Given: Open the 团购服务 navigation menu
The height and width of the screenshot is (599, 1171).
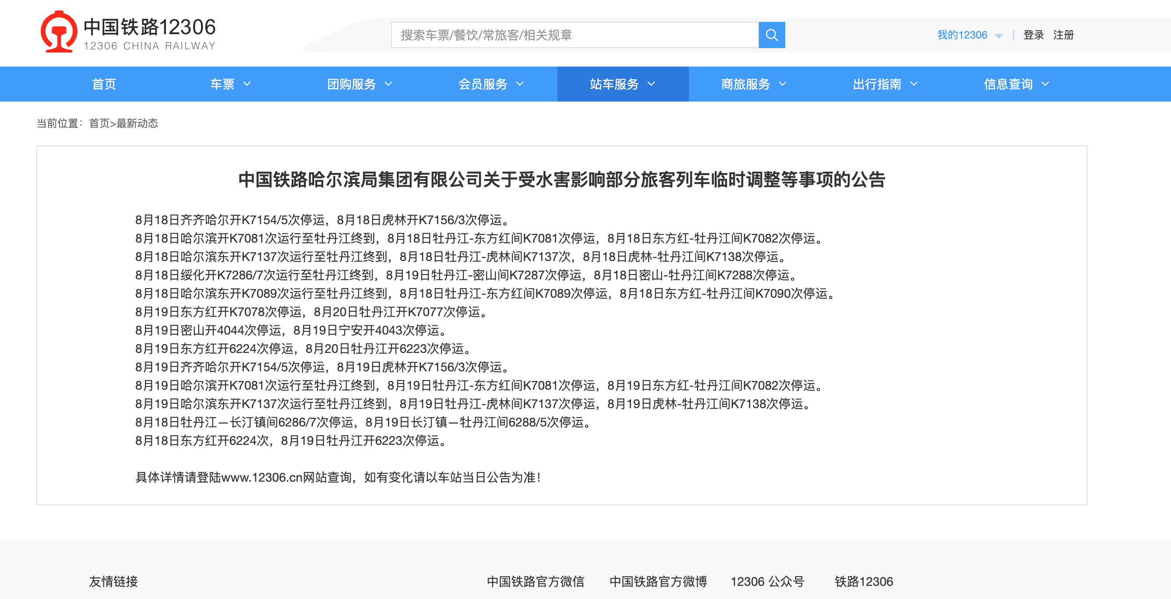Looking at the screenshot, I should 360,84.
